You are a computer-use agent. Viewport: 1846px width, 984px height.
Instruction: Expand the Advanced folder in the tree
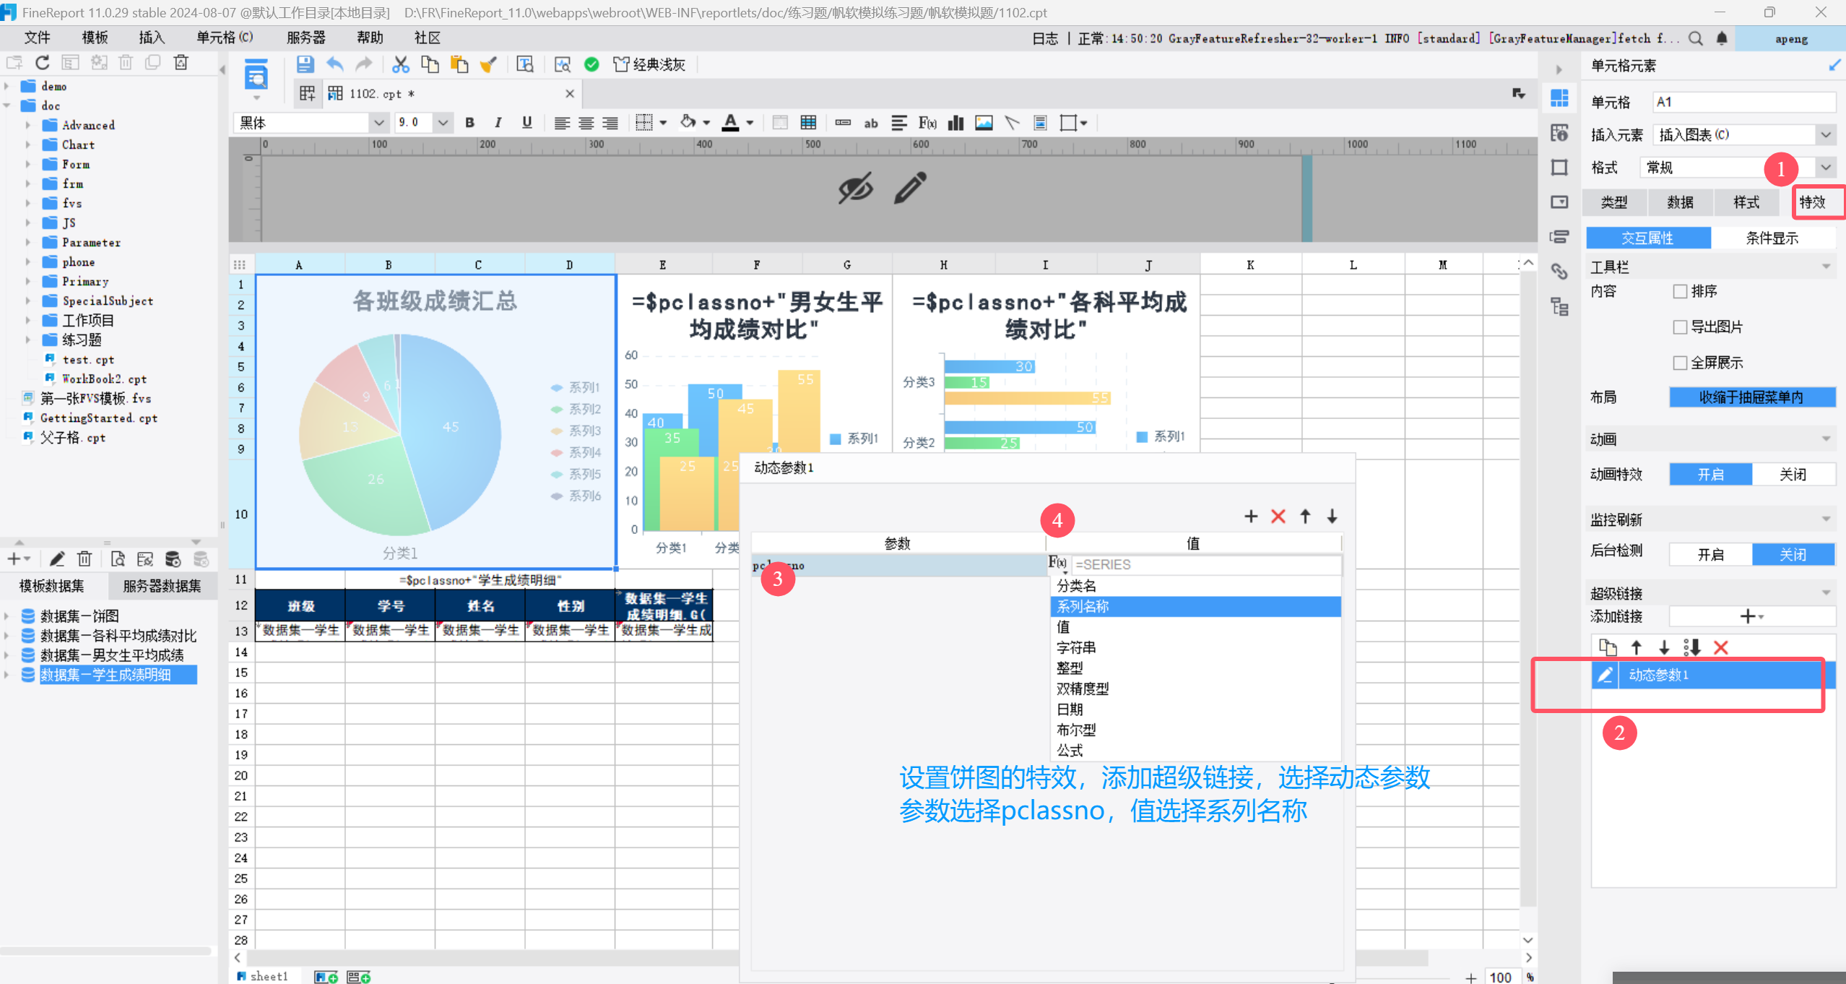click(x=28, y=125)
